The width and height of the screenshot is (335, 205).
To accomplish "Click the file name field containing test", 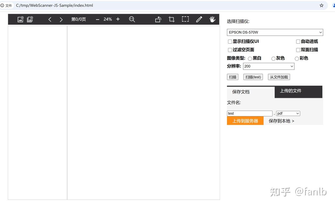I will [250, 113].
